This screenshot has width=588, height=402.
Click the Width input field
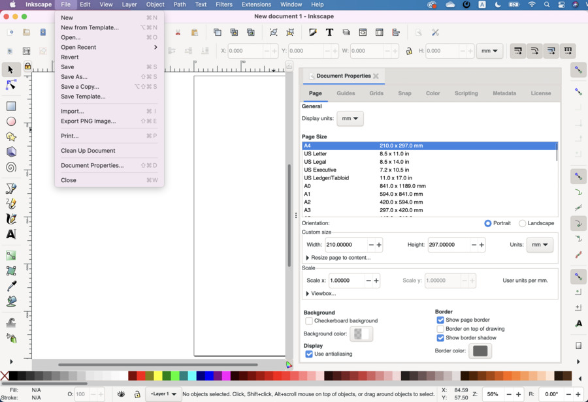[x=346, y=245]
